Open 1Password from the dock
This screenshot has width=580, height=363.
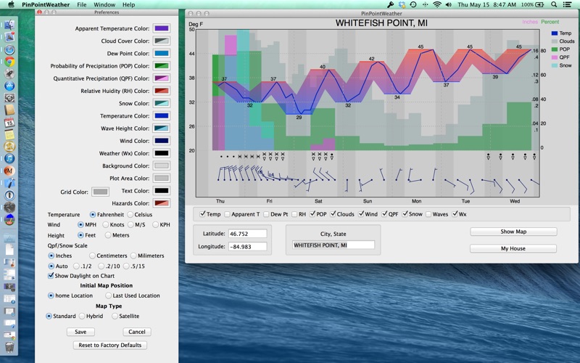(9, 195)
